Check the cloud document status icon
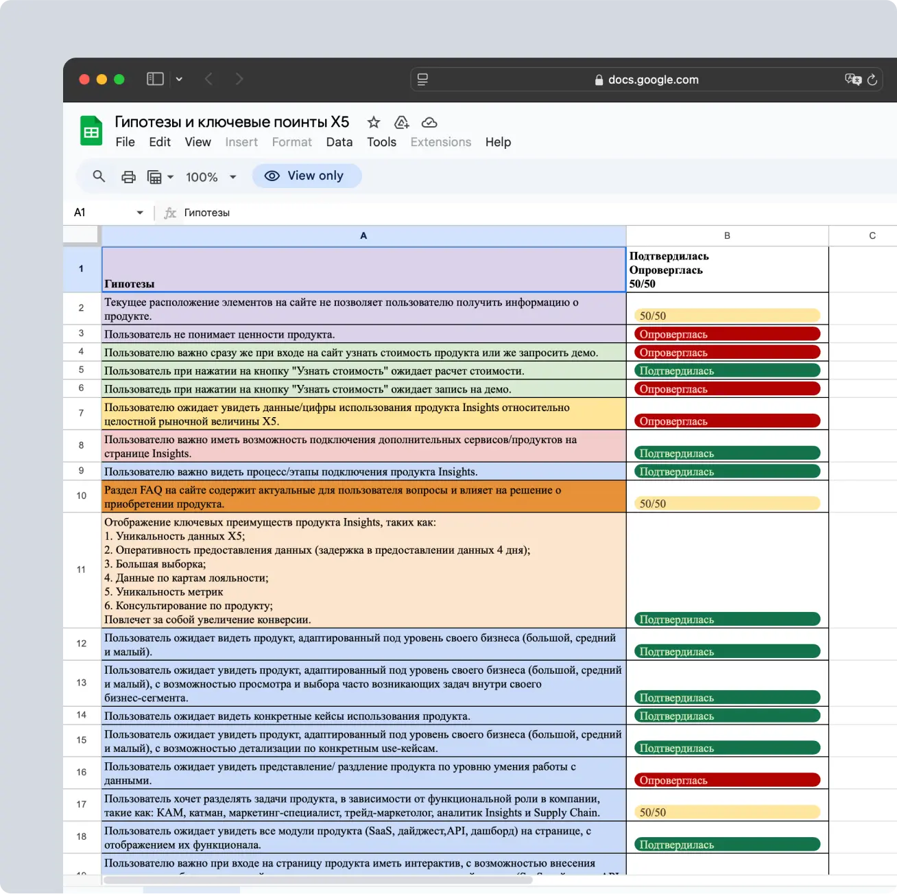Viewport: 897px width, 894px height. click(x=429, y=122)
